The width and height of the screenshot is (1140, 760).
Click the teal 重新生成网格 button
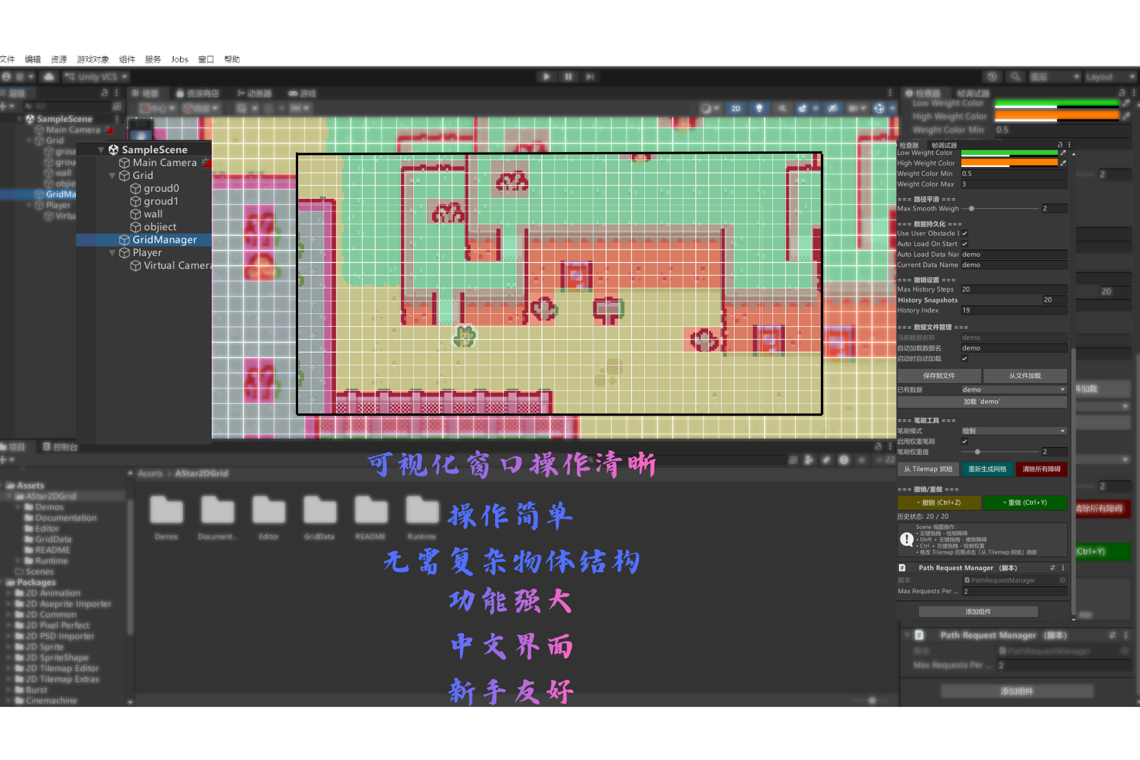987,469
